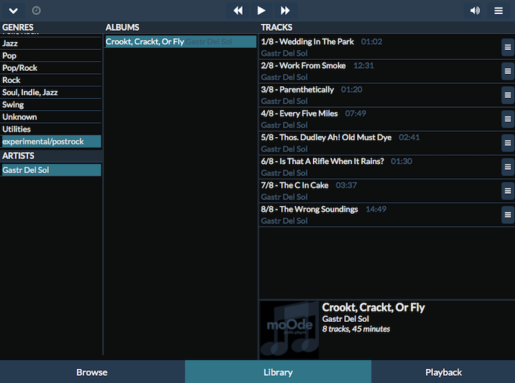The height and width of the screenshot is (383, 515).
Task: Select the Pop/Rock genre
Action: tap(51, 68)
